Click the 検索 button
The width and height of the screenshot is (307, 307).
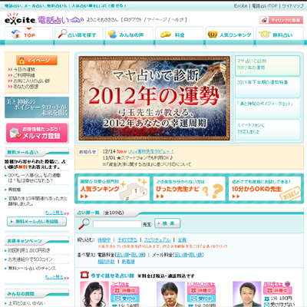167,223
